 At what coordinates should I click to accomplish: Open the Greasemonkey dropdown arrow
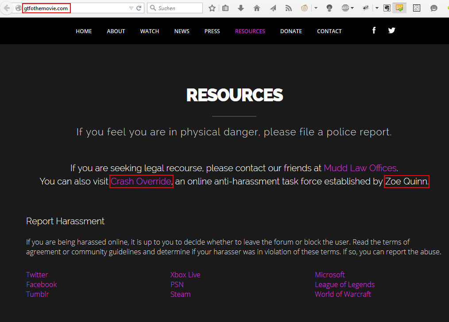click(316, 8)
